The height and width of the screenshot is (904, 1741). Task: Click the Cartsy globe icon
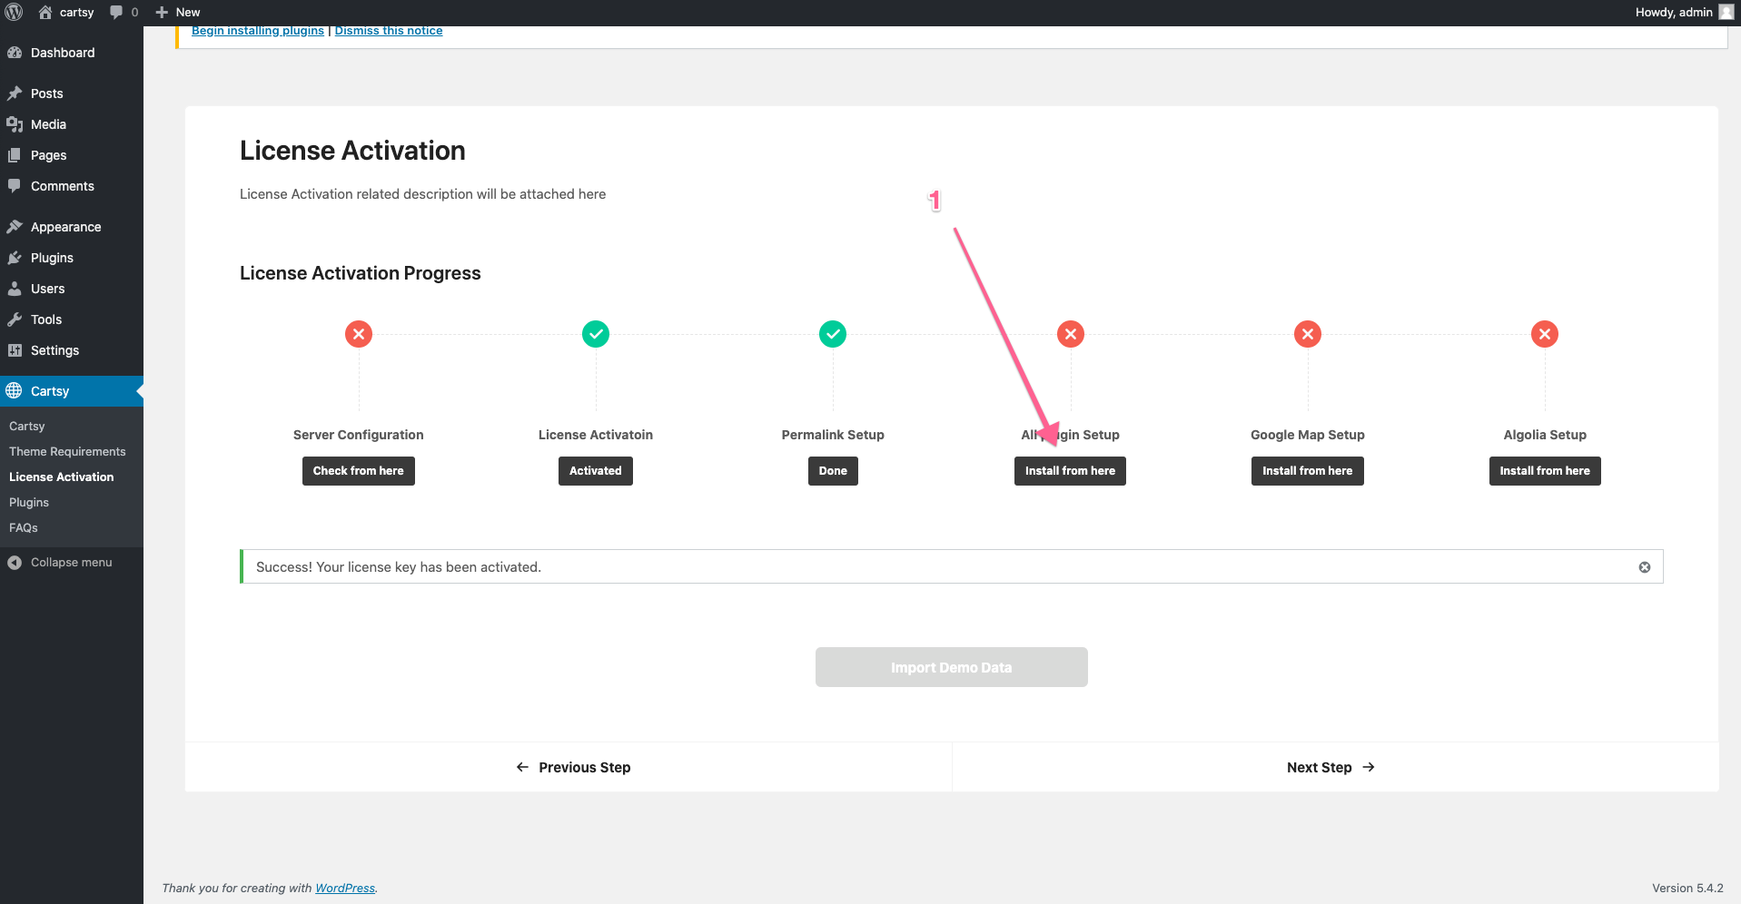tap(15, 391)
